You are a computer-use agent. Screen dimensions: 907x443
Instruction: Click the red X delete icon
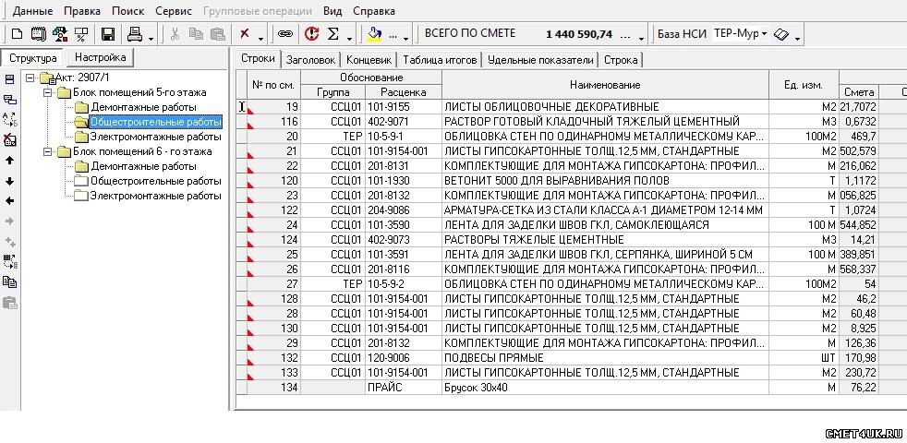(245, 34)
